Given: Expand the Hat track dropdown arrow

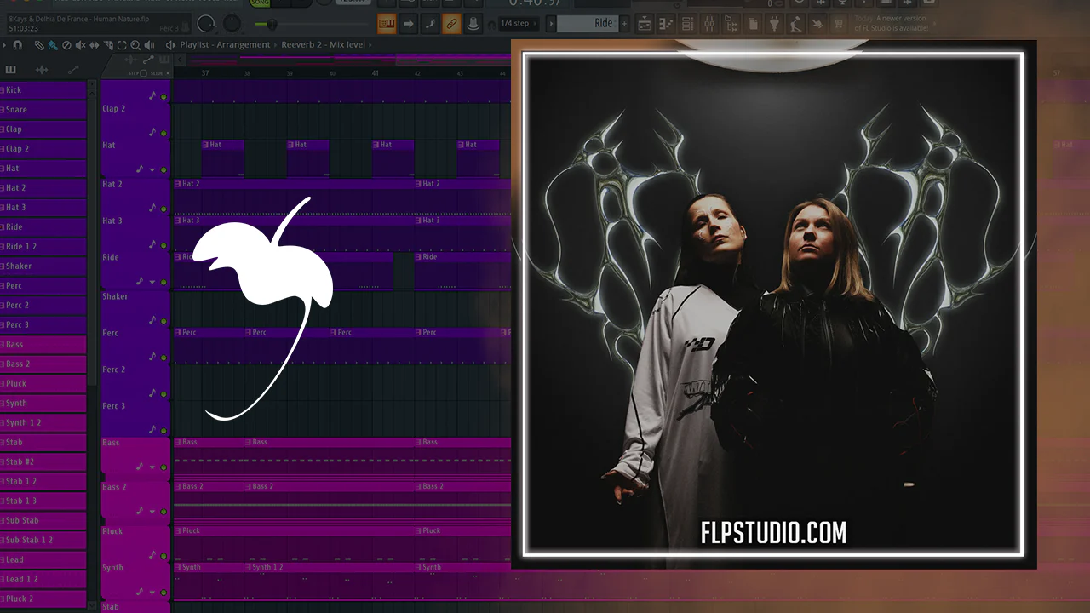Looking at the screenshot, I should tap(152, 169).
